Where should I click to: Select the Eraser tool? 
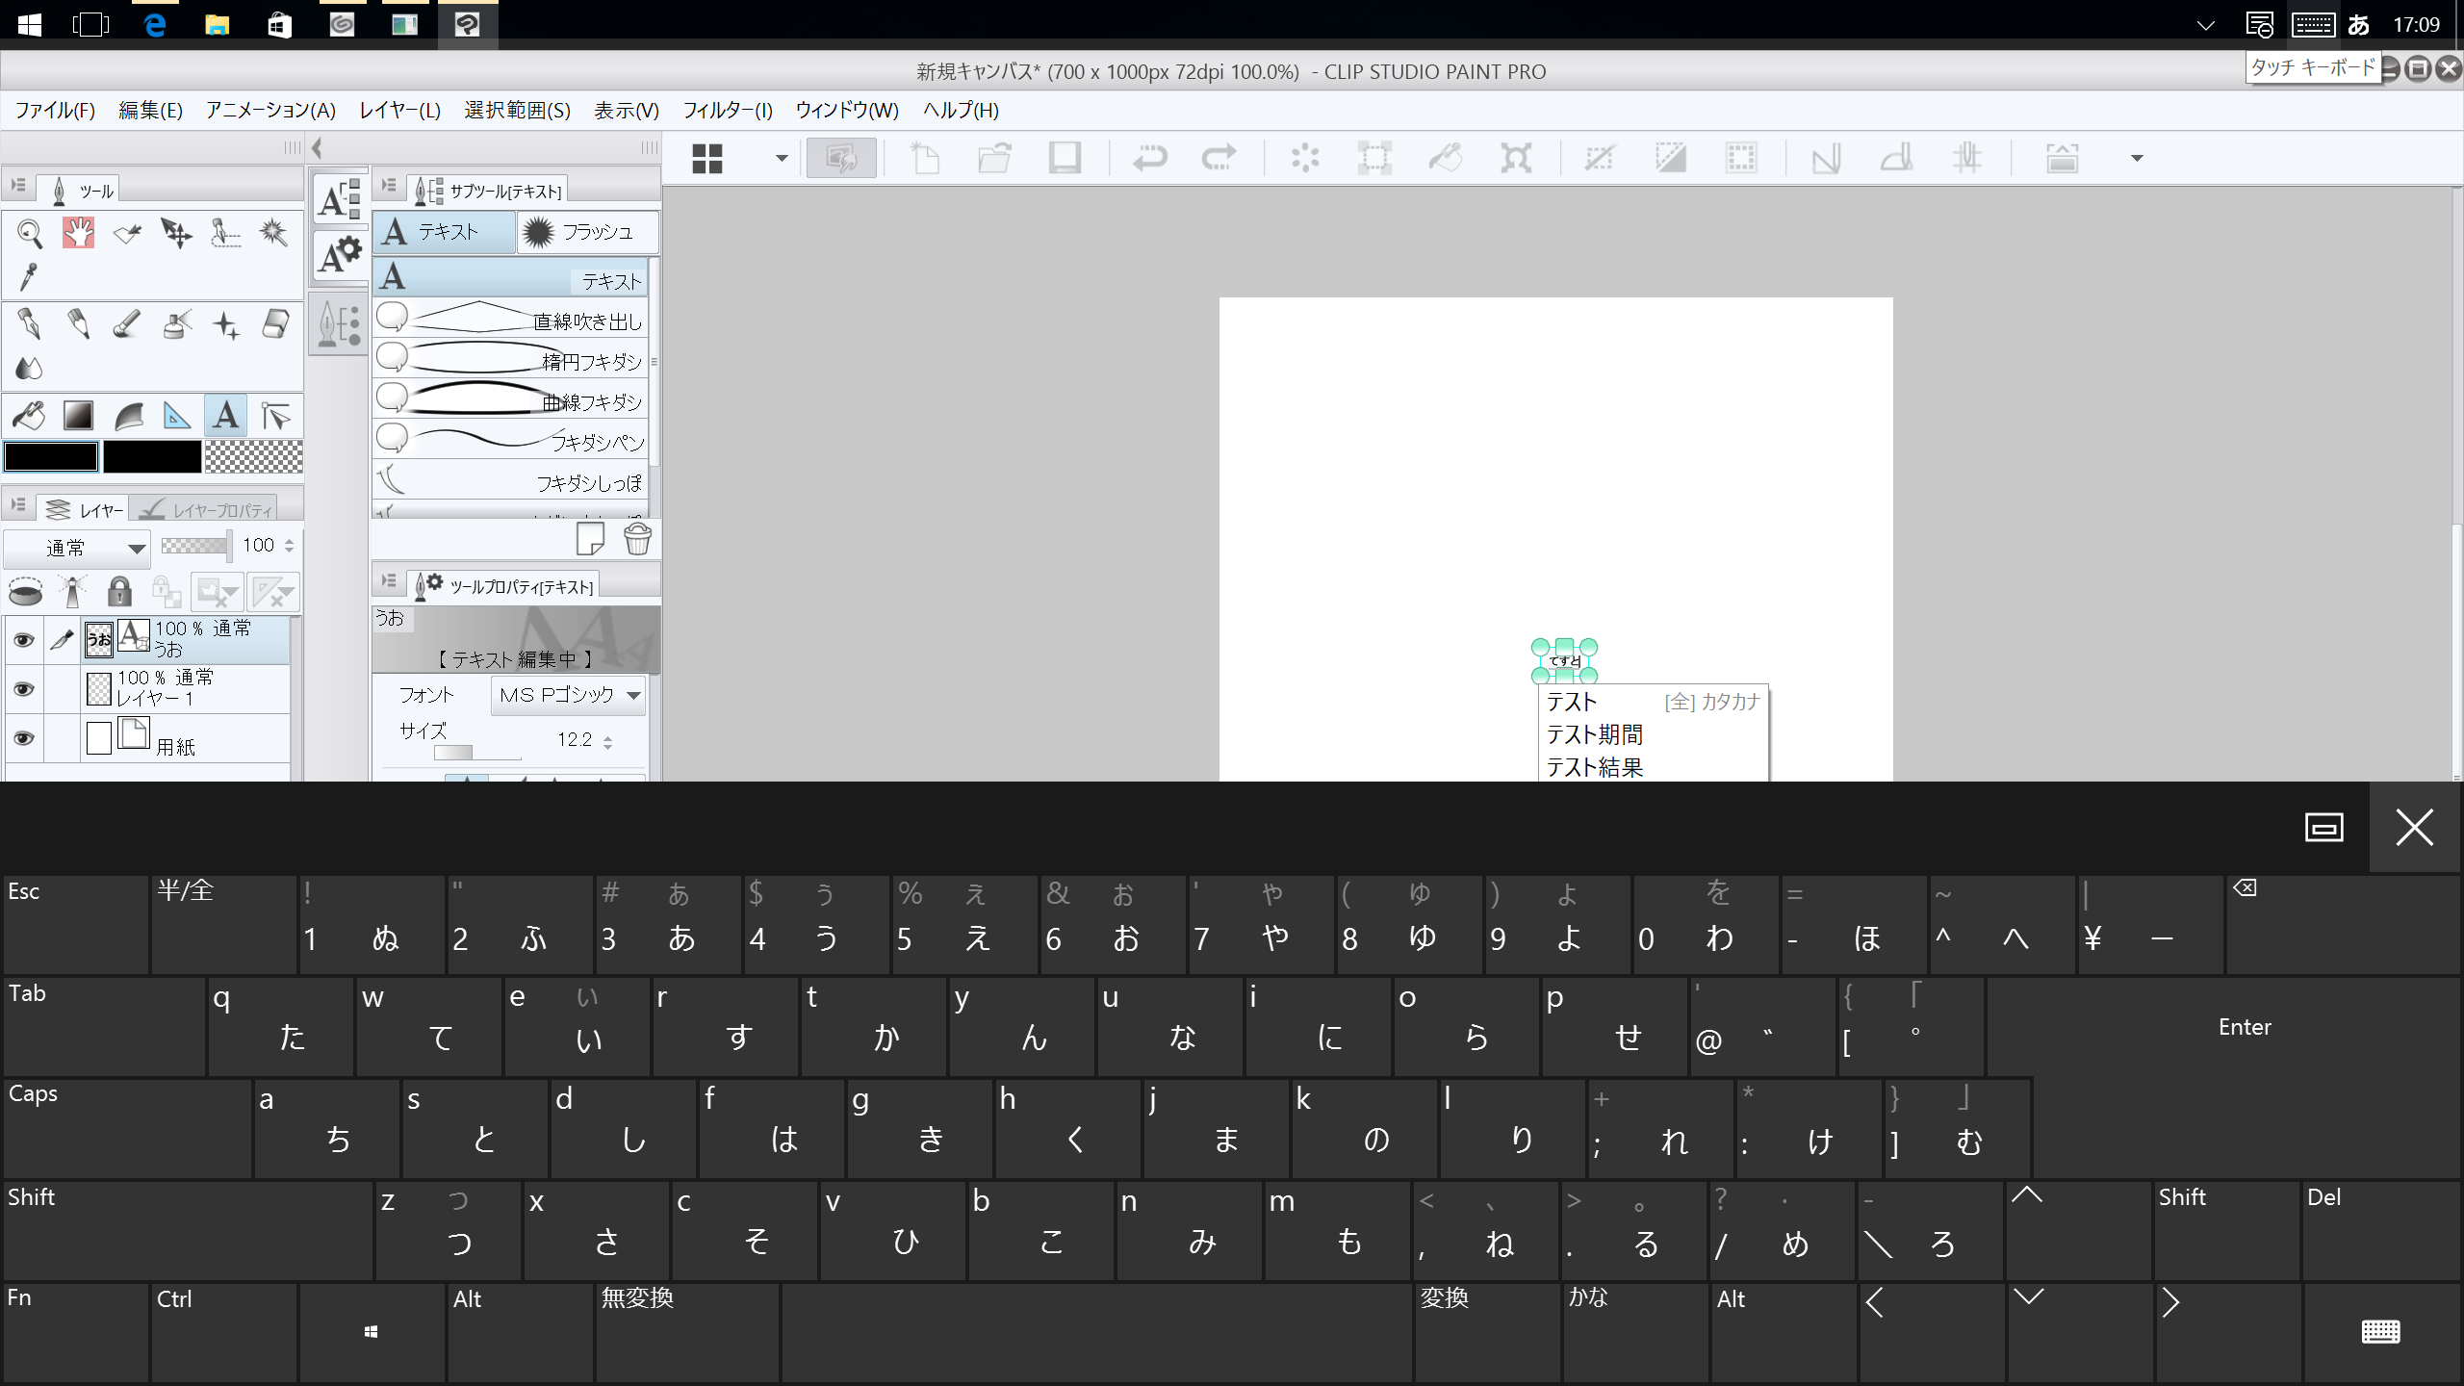(275, 324)
